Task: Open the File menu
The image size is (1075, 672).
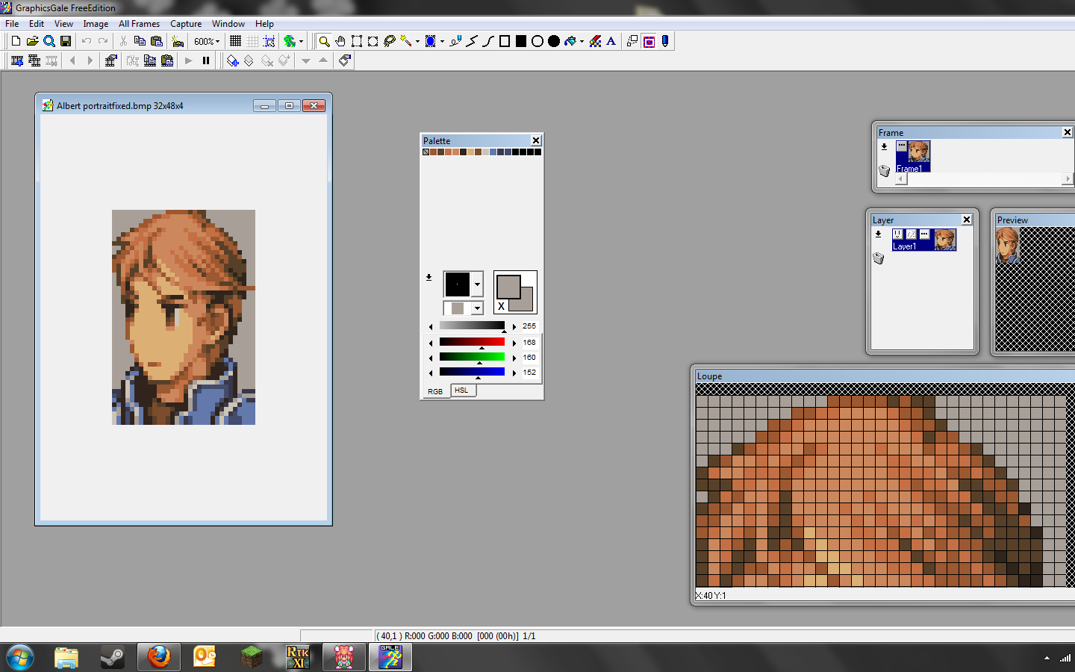Action: pos(12,24)
